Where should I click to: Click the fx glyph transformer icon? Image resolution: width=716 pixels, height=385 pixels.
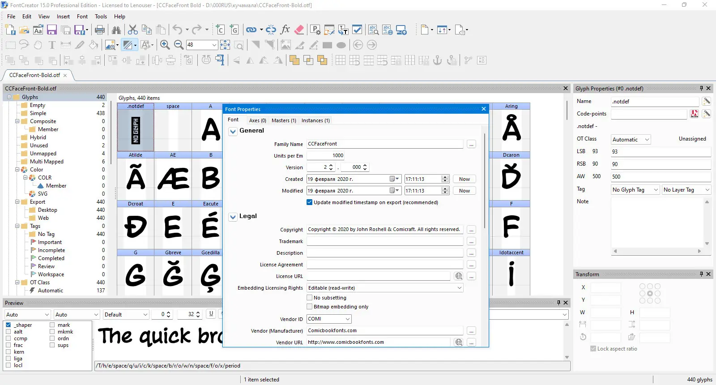[285, 30]
